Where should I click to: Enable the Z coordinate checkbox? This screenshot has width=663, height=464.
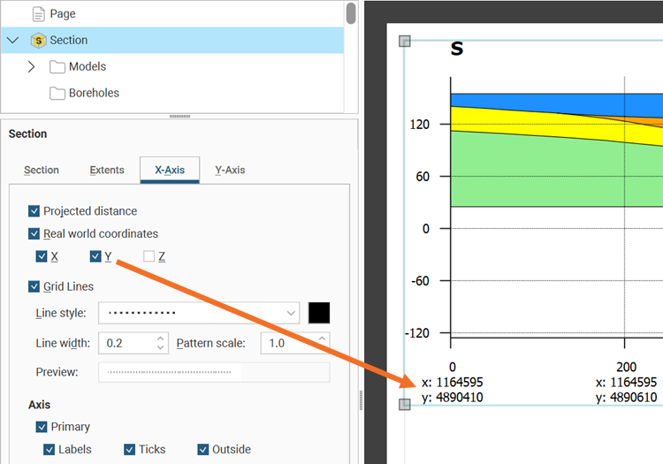point(149,256)
